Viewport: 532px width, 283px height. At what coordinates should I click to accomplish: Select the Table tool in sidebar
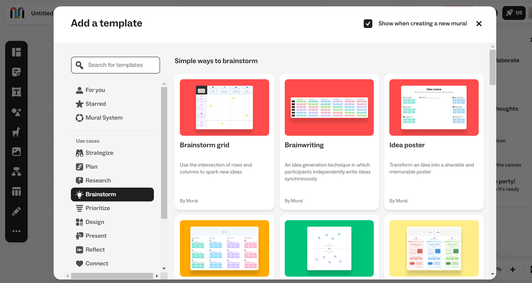(16, 191)
